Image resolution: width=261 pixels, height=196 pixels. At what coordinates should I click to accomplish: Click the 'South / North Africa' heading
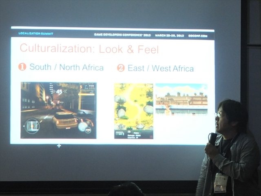pyautogui.click(x=66, y=67)
